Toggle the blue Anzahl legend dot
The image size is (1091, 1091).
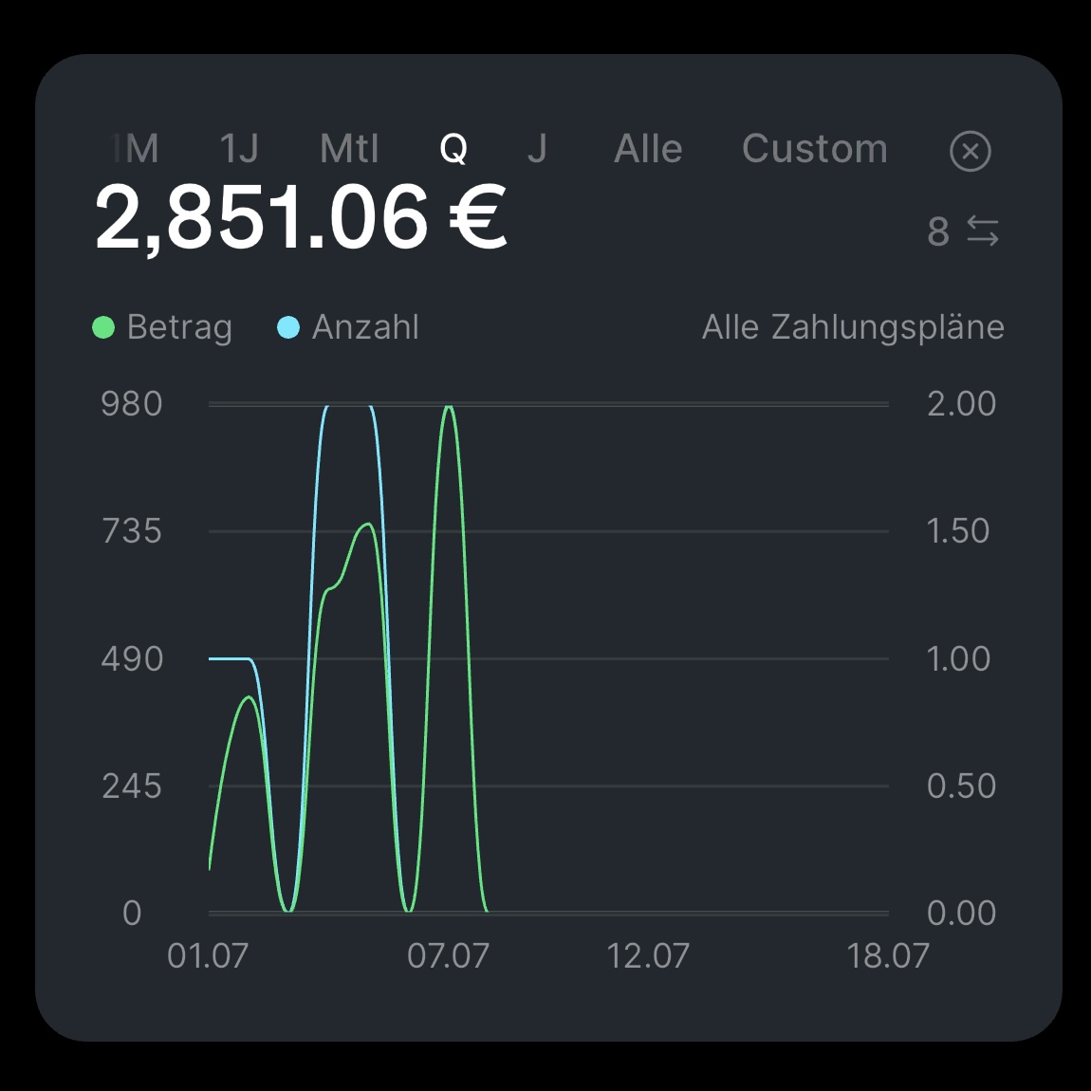tap(288, 327)
